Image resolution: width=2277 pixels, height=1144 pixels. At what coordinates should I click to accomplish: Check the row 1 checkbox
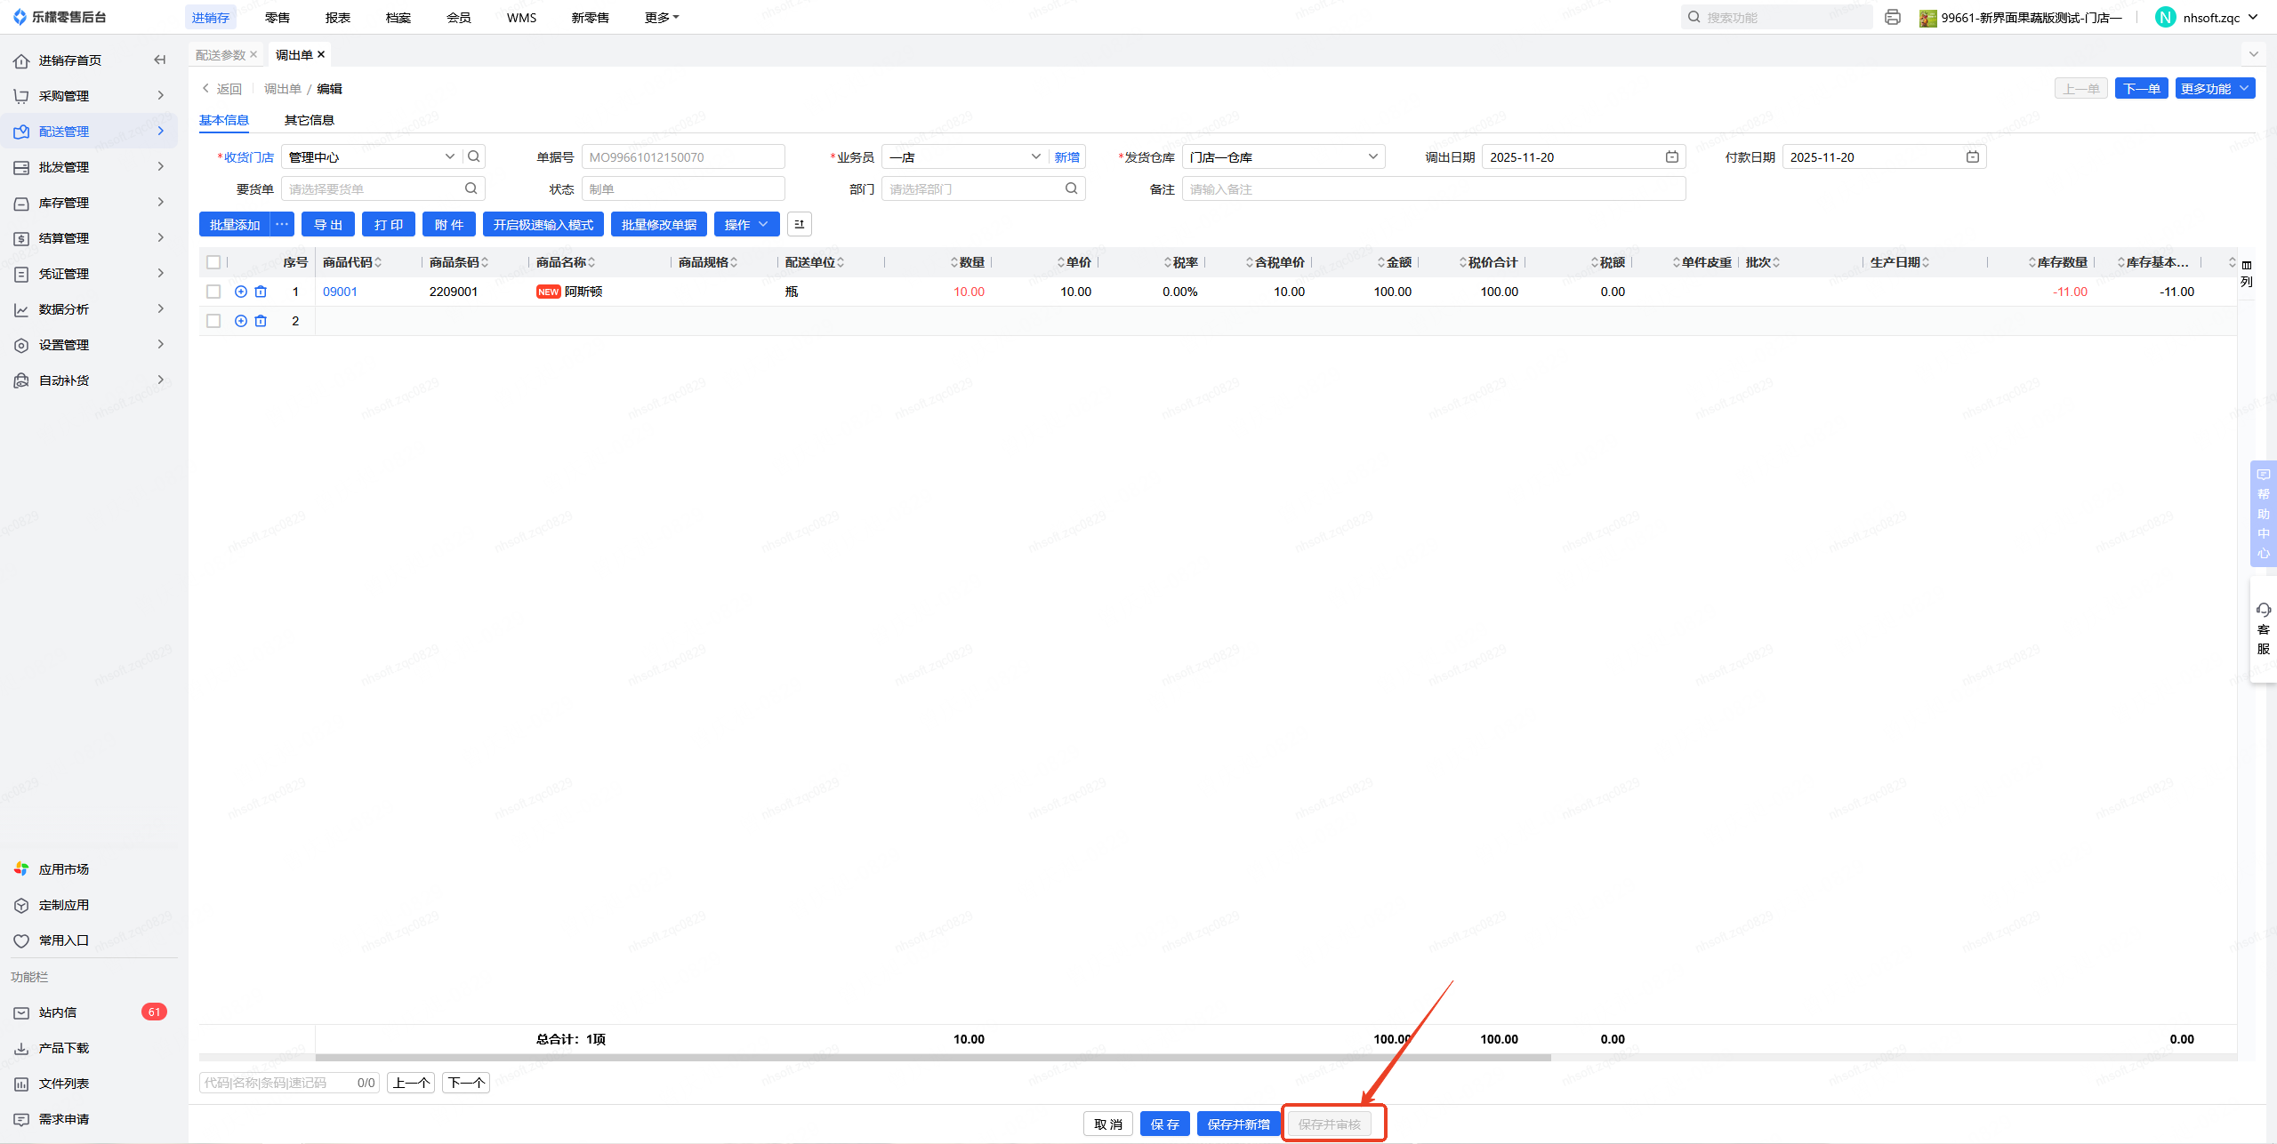[x=213, y=292]
